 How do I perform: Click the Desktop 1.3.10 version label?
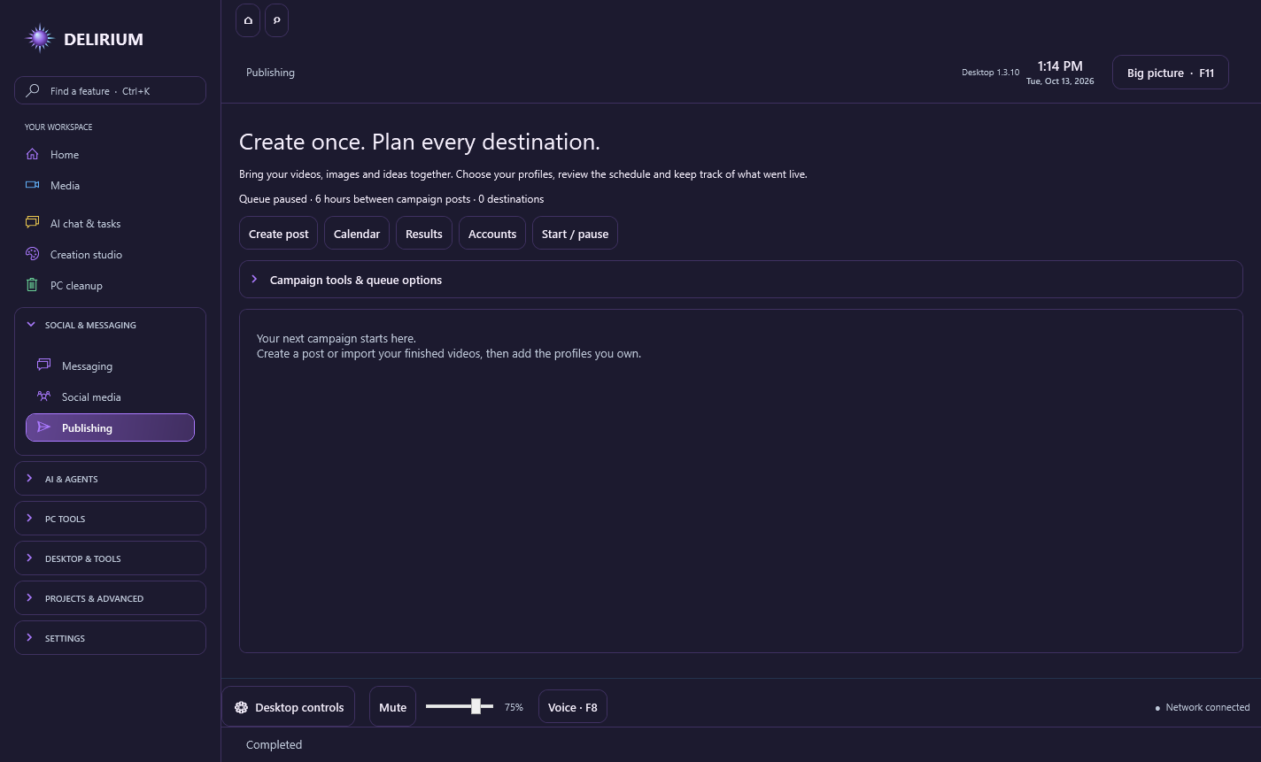click(x=990, y=73)
